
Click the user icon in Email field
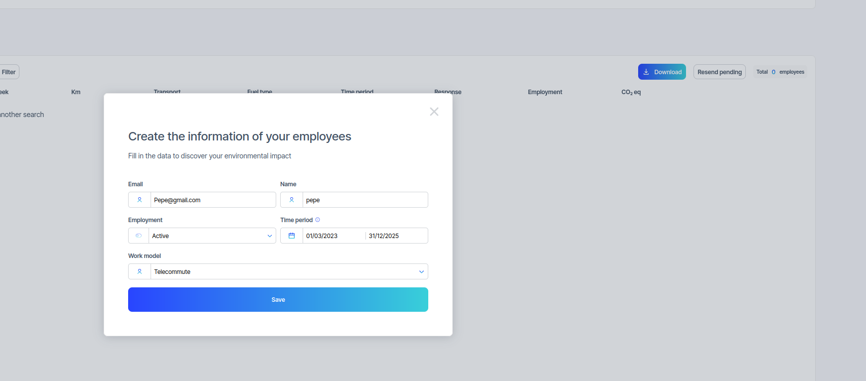[140, 200]
